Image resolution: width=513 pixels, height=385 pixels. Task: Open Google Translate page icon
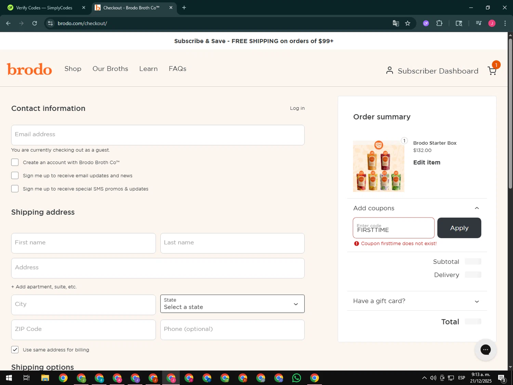[x=396, y=23]
